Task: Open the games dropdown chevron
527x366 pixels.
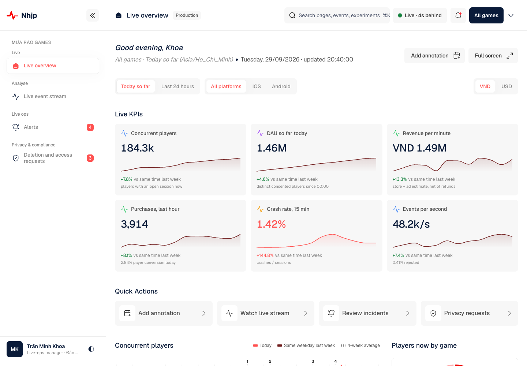Action: coord(511,15)
